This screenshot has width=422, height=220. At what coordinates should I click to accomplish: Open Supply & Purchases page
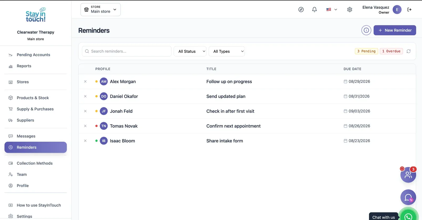(36, 109)
